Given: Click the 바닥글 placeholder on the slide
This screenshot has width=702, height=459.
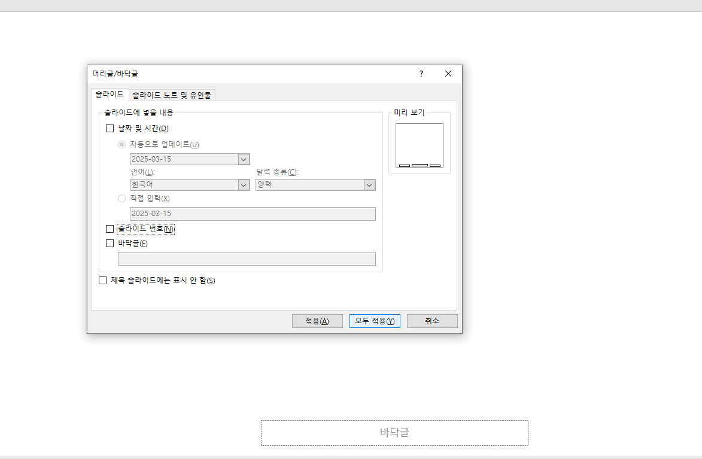Looking at the screenshot, I should click(x=394, y=433).
